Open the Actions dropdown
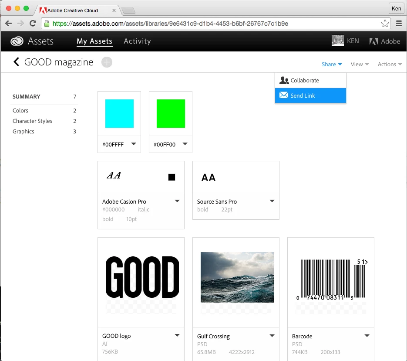Viewport: 407px width, 361px height. tap(390, 64)
